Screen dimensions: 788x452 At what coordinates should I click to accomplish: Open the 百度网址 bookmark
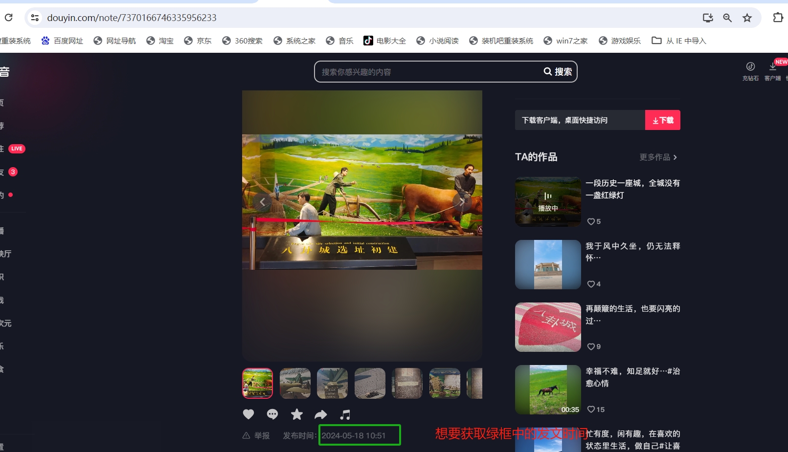(x=62, y=41)
